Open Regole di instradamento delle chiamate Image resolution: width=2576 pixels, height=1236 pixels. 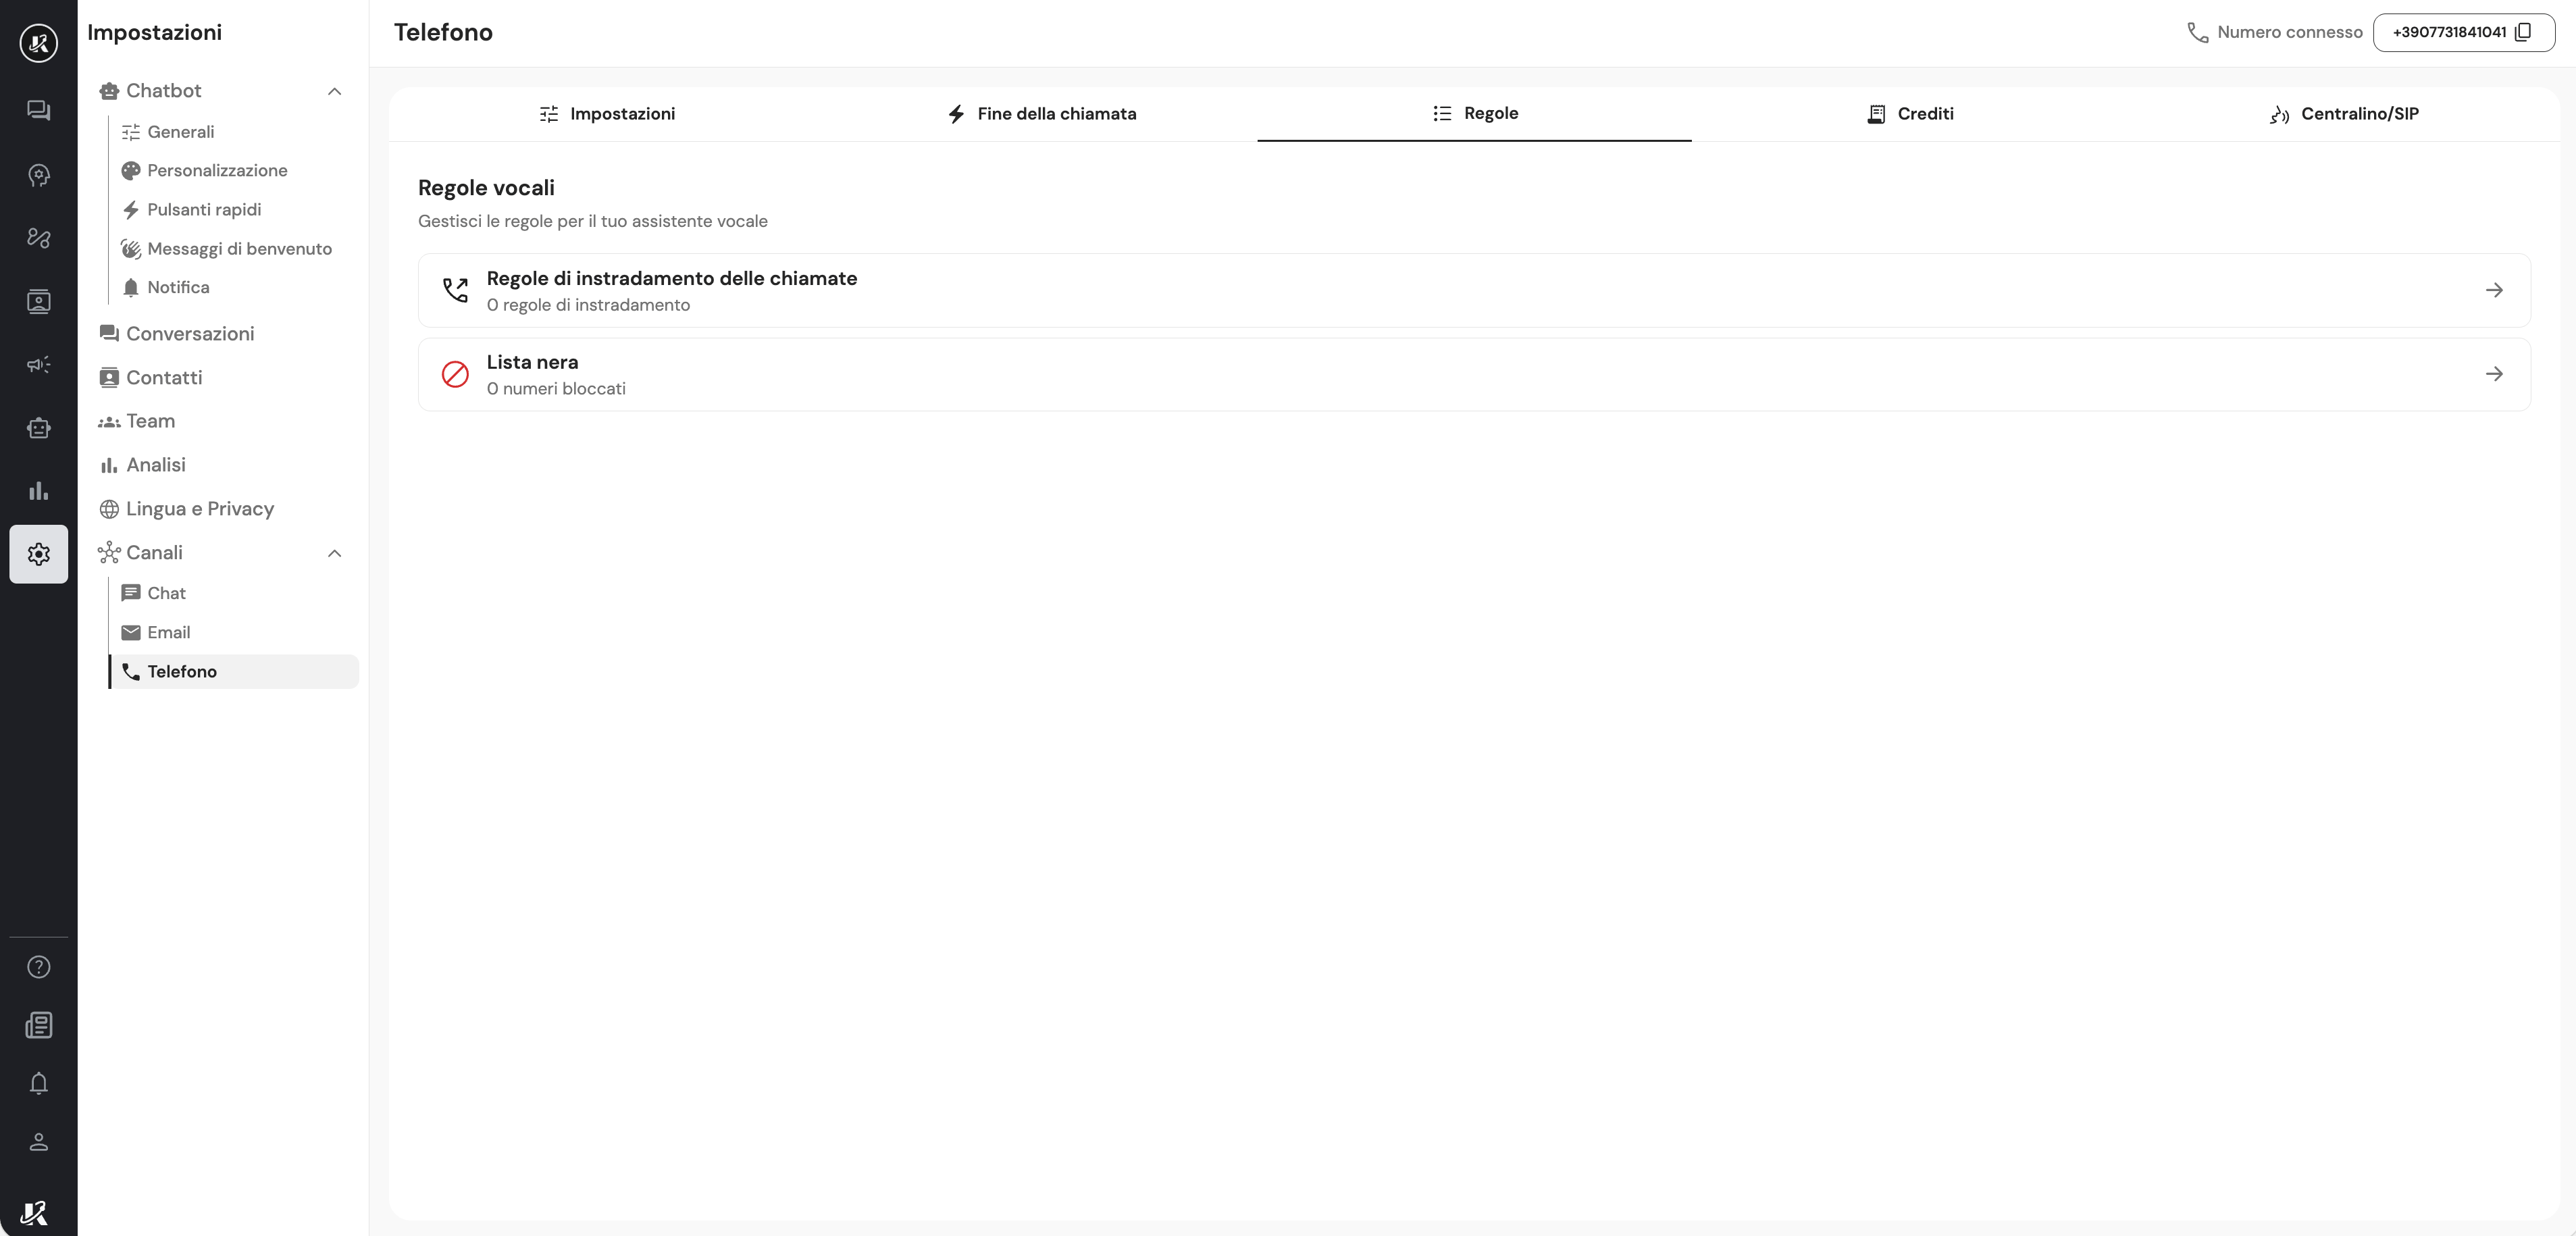click(x=1474, y=290)
